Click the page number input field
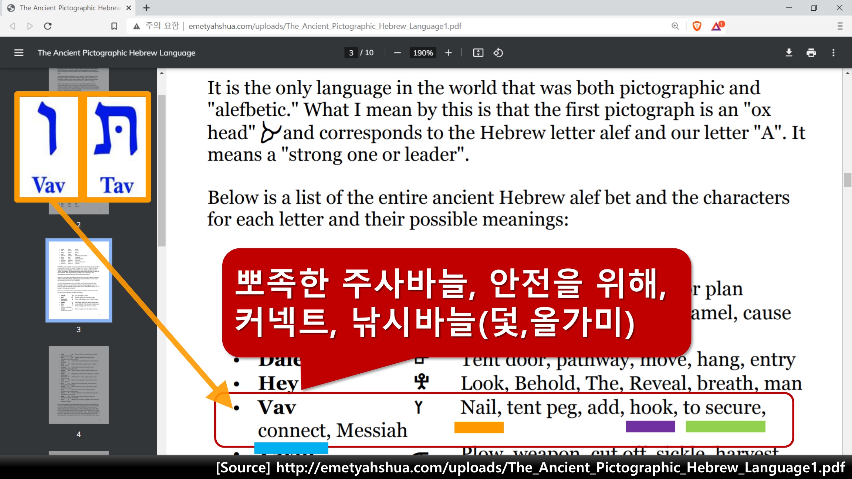Screen dimensions: 852x479 pyautogui.click(x=351, y=53)
